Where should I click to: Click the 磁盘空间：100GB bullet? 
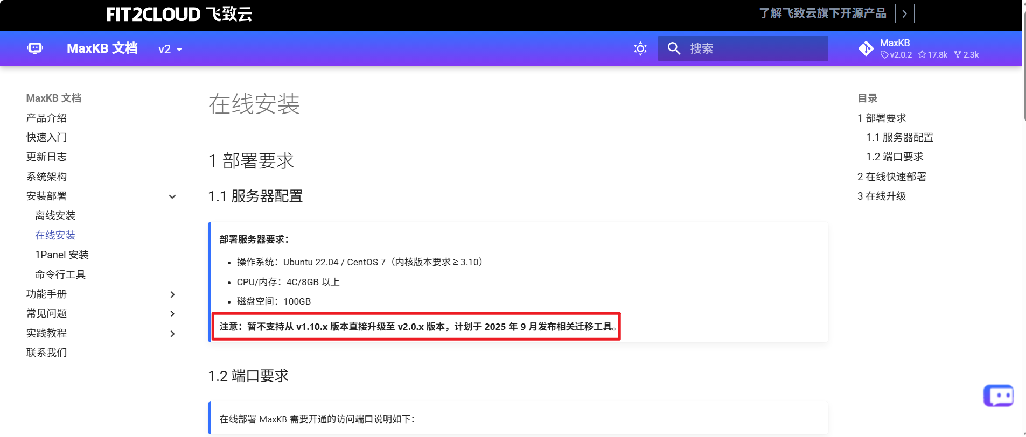[x=274, y=301]
